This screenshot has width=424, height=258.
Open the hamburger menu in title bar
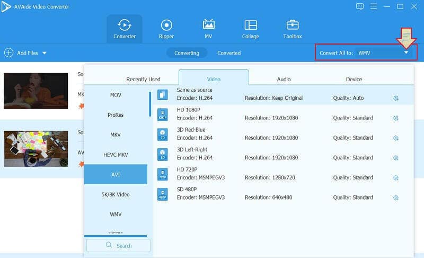pyautogui.click(x=374, y=6)
